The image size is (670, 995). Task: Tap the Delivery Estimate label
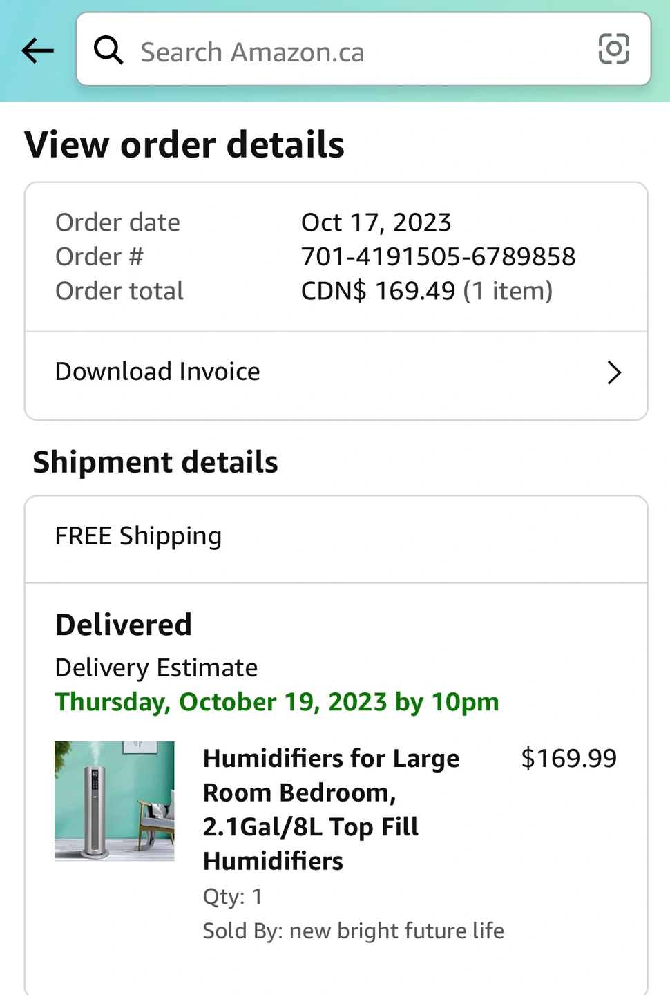click(x=156, y=668)
